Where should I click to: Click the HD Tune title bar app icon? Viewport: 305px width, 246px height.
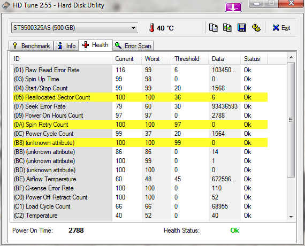click(6, 5)
